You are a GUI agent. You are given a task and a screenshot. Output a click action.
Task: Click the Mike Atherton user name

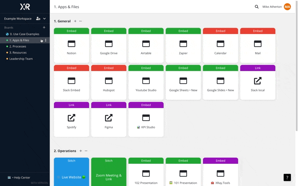click(272, 7)
